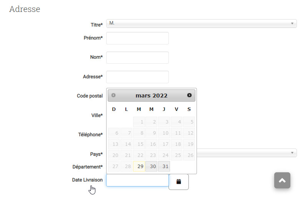Viewport: 300px width, 198px height.
Task: Click disabled day 12 in calendar
Action: point(189,133)
